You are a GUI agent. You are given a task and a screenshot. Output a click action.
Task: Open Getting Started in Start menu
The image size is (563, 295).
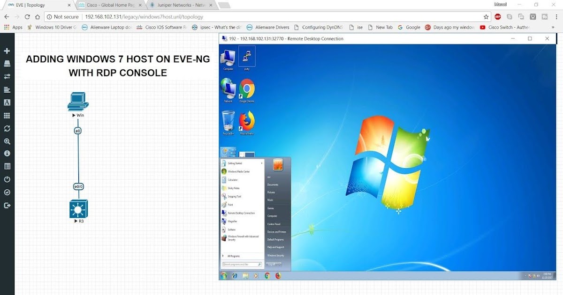[x=242, y=163]
